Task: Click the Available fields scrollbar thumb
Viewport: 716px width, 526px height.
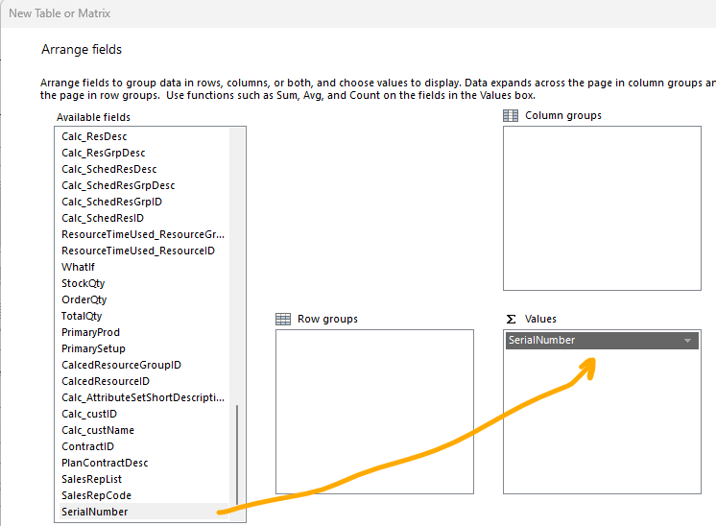Action: coord(237,454)
